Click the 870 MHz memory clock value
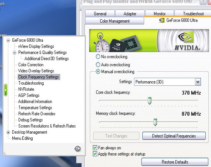 coord(191,114)
